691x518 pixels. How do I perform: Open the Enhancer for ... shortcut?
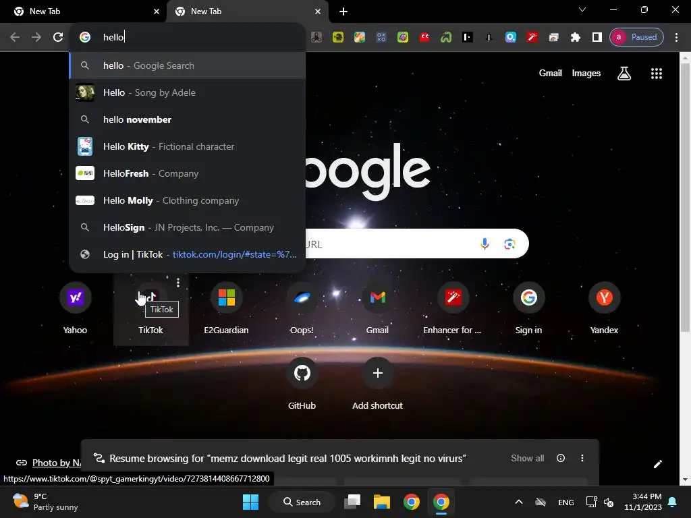(x=453, y=309)
